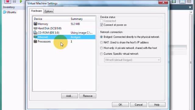Click the Hard Disk device icon
Screen dimensions: 195x110
(35, 28)
